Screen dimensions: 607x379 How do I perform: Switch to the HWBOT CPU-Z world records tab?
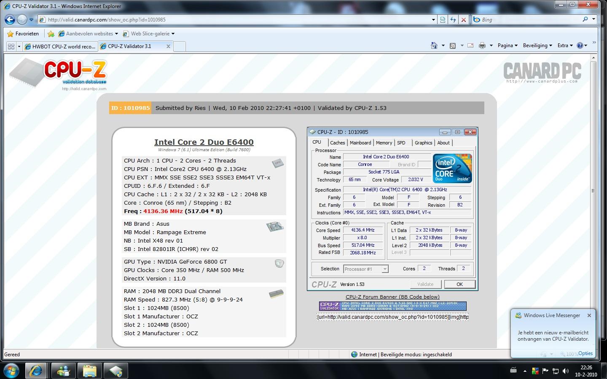click(x=60, y=46)
